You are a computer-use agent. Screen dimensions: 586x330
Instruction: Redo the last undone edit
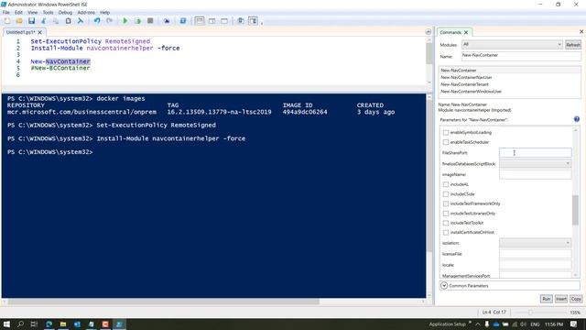pos(109,21)
